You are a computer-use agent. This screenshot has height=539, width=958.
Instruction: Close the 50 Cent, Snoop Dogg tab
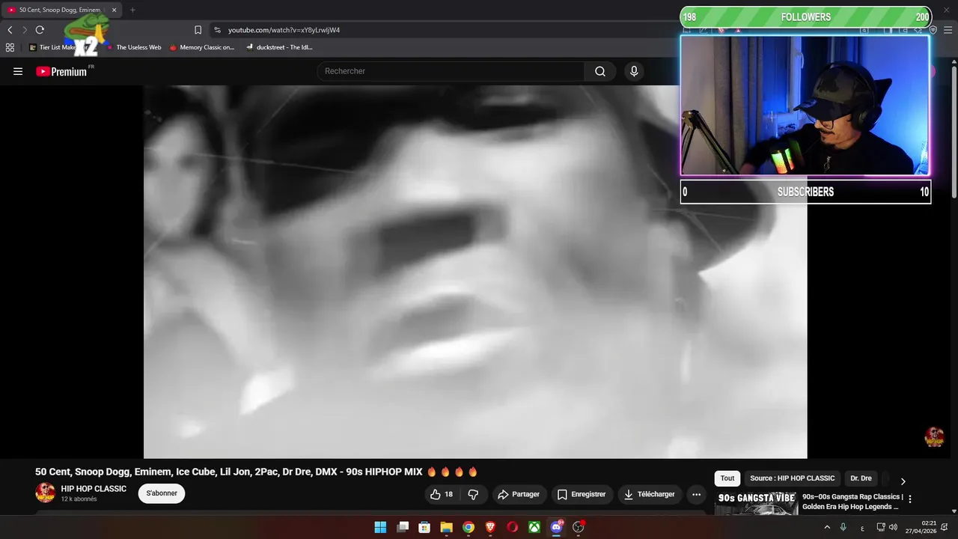coord(114,10)
